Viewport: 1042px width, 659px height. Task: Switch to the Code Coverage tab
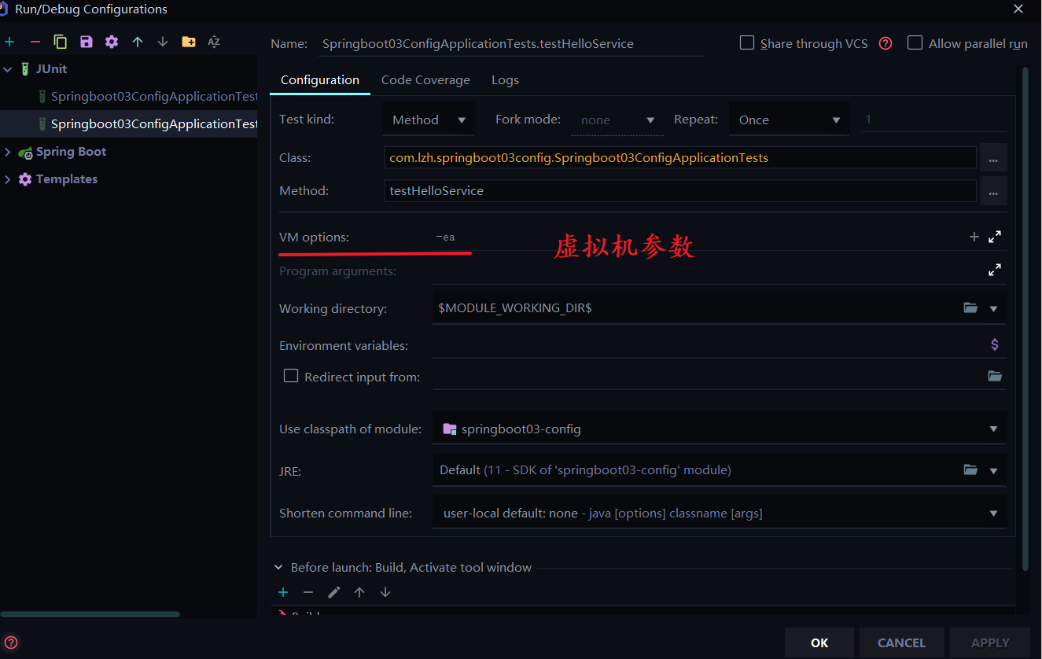click(425, 80)
